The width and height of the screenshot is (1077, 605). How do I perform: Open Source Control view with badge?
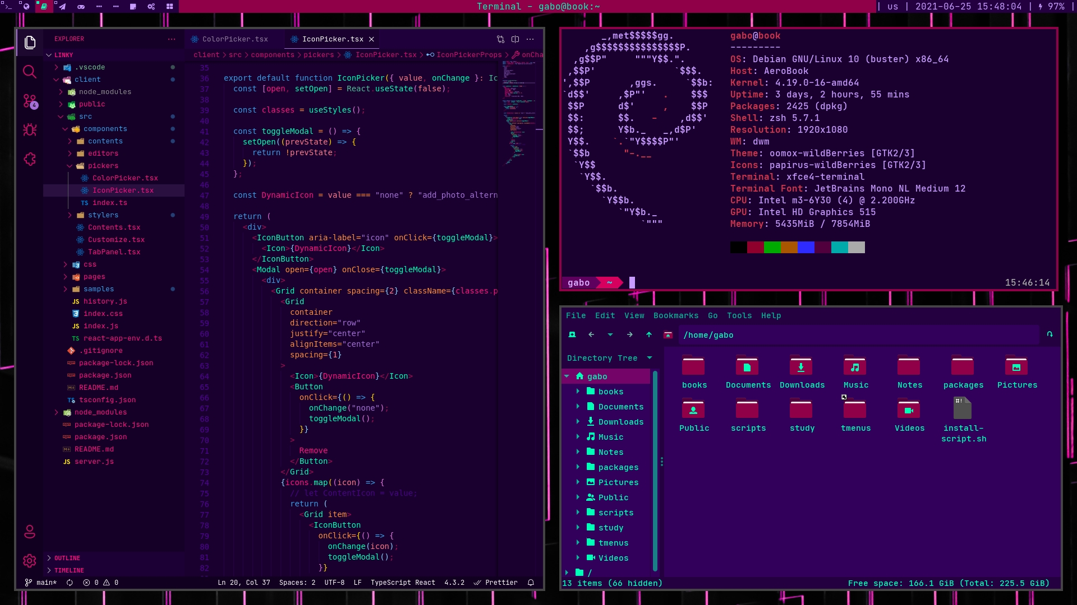tap(30, 101)
